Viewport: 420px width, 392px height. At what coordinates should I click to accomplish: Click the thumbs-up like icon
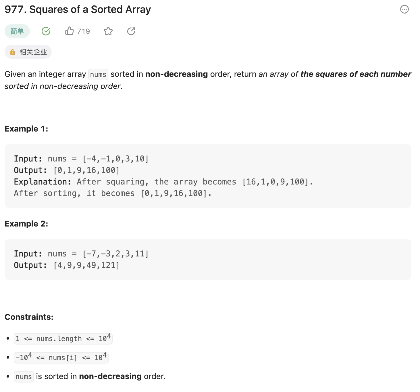[x=69, y=31]
